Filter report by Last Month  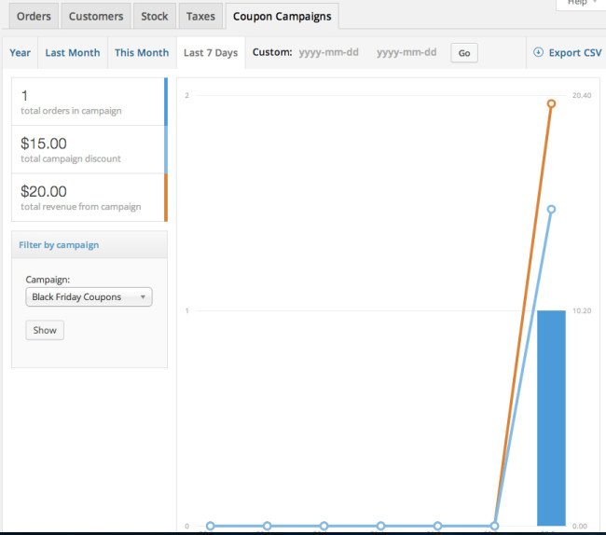(x=73, y=53)
